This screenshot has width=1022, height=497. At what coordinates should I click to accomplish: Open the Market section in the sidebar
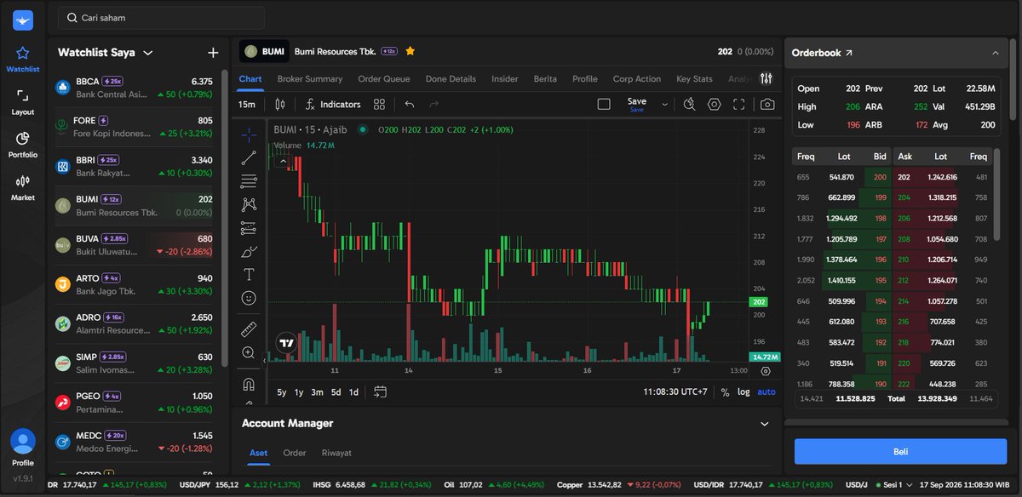click(23, 187)
